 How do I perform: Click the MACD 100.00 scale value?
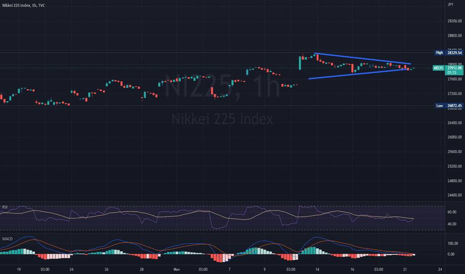453,244
